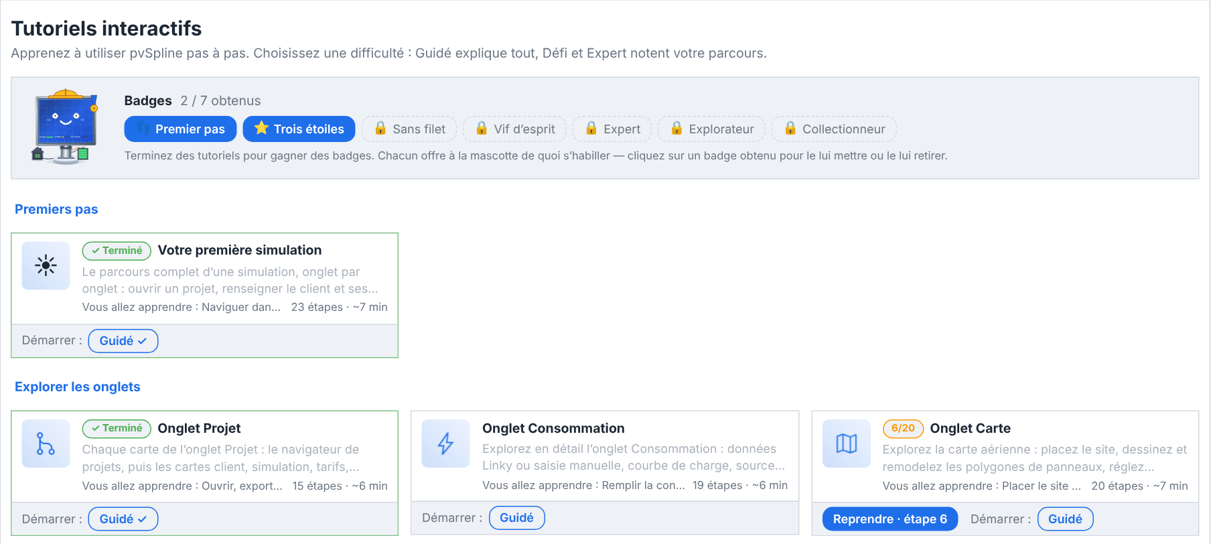Click the branch icon of Onglet Projet
The width and height of the screenshot is (1211, 544).
click(x=46, y=444)
